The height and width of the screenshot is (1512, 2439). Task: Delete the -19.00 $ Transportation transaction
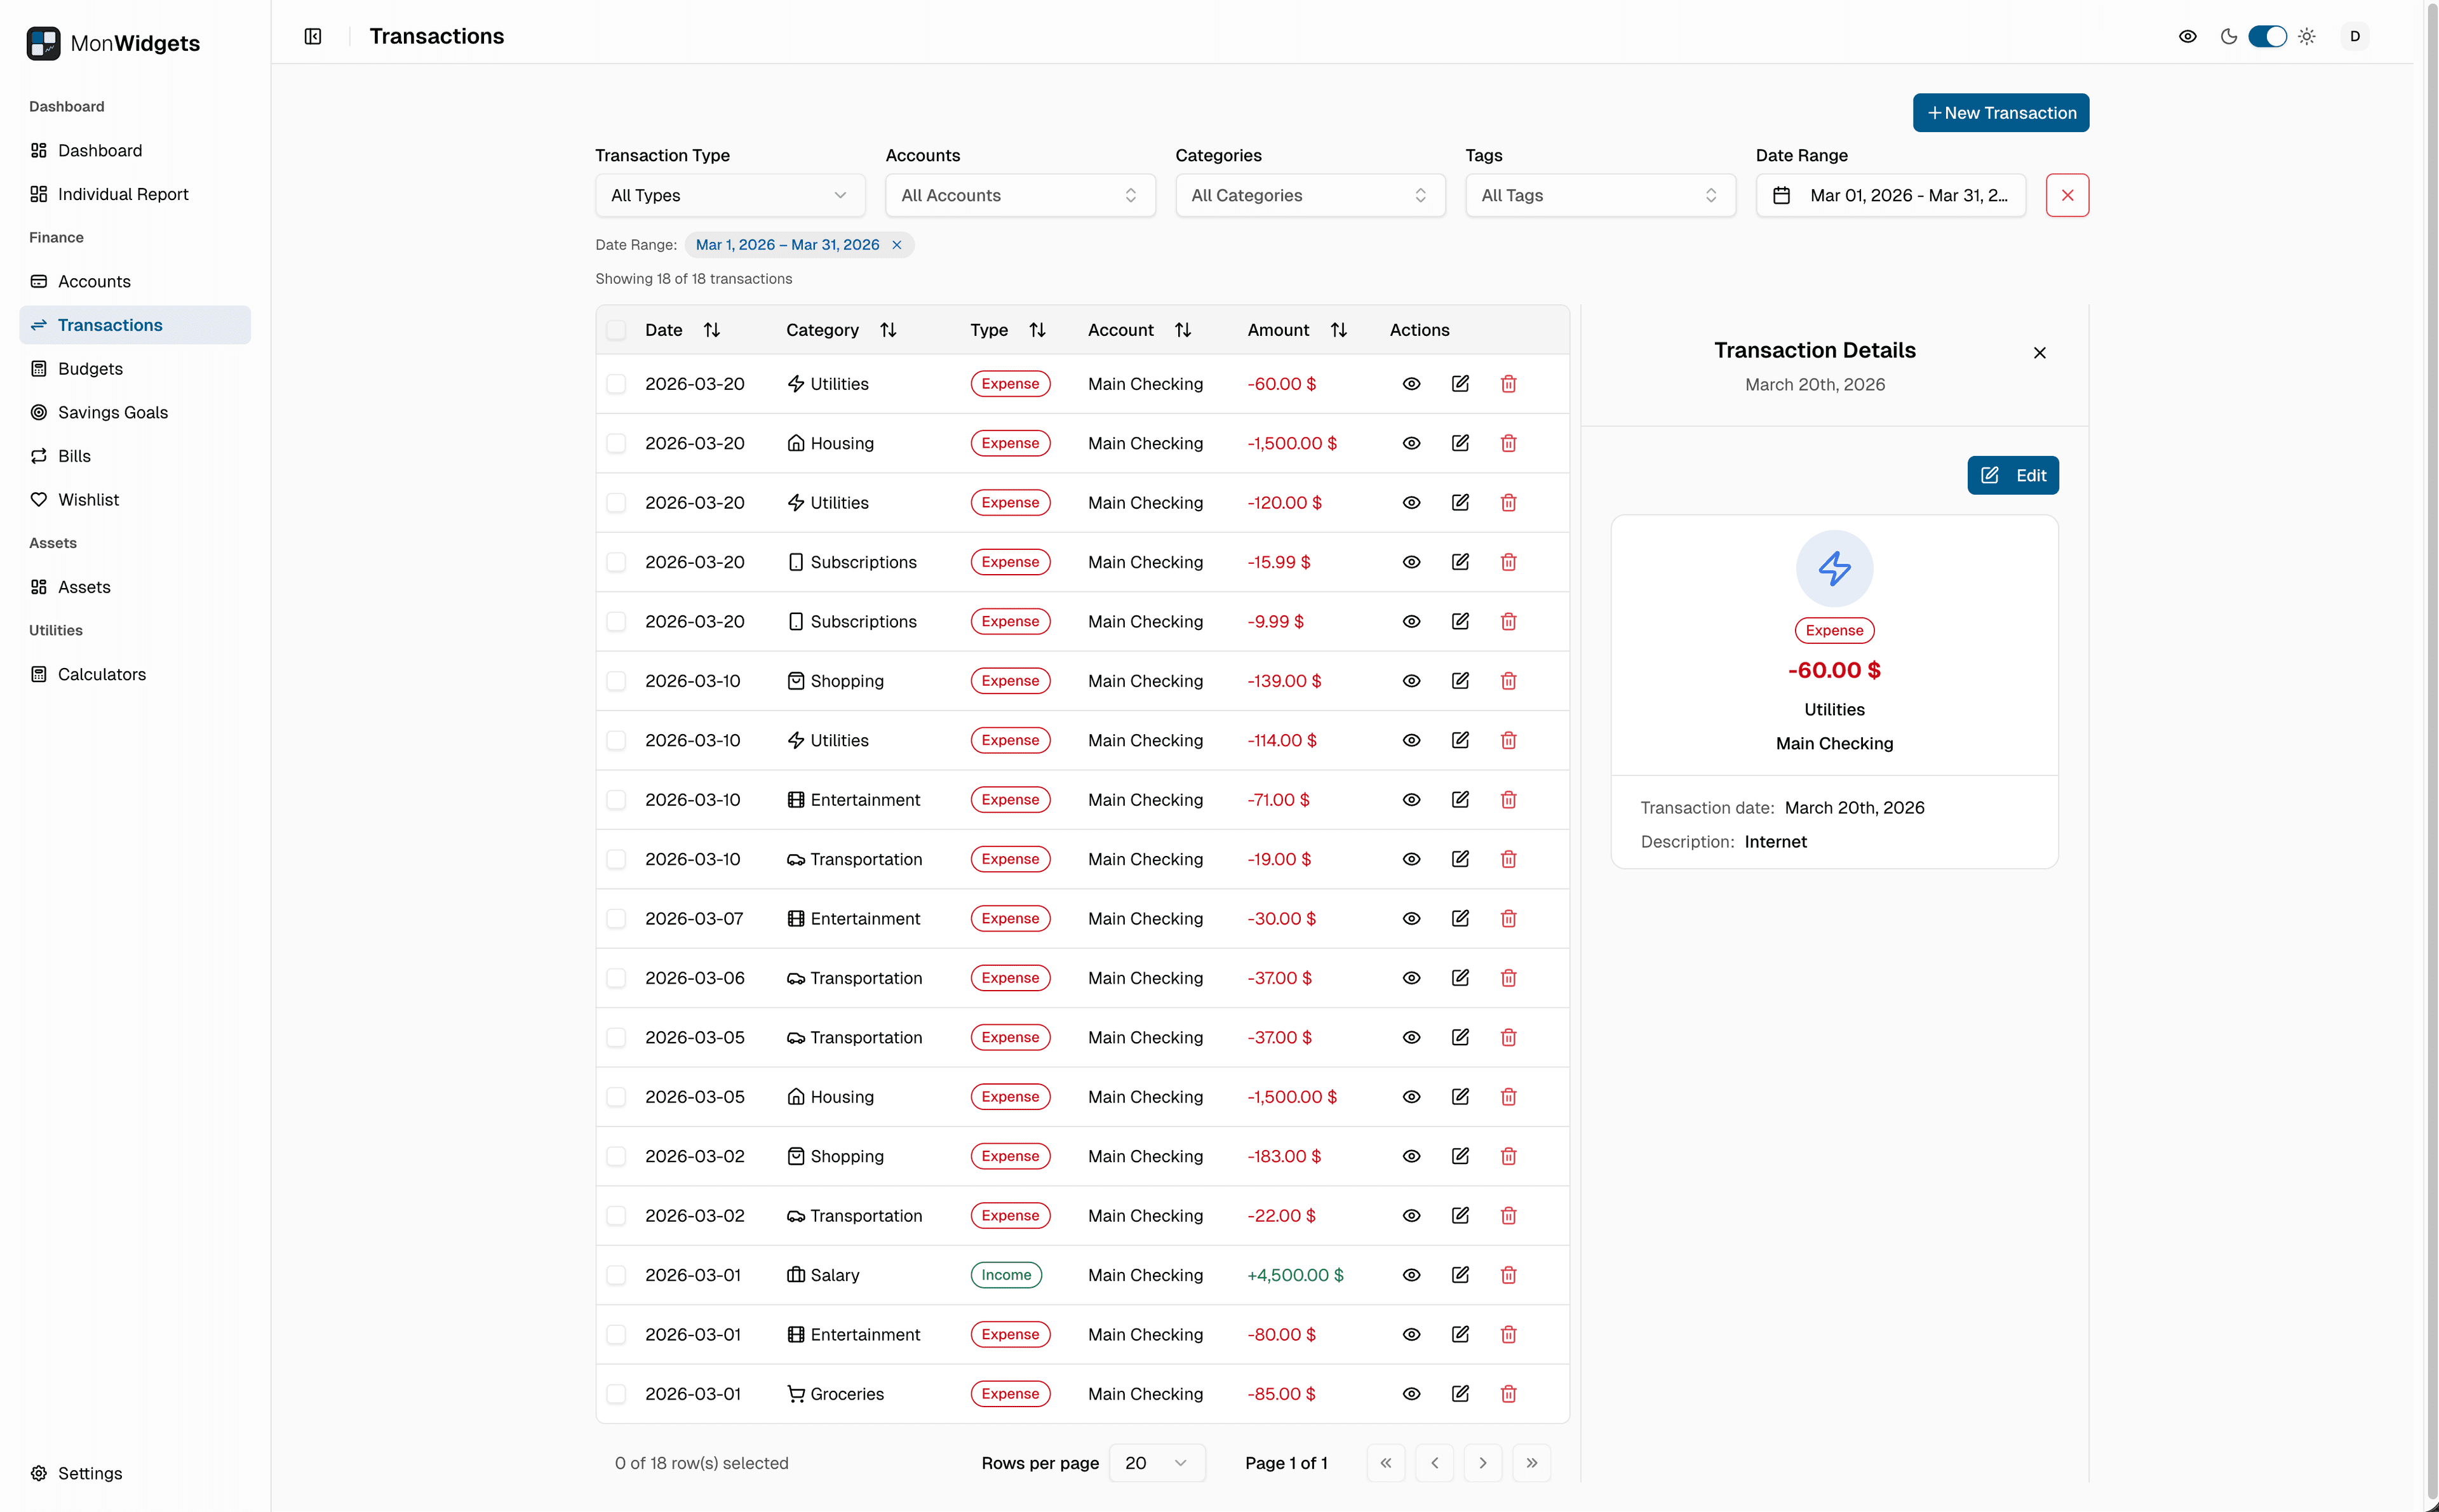click(1509, 859)
